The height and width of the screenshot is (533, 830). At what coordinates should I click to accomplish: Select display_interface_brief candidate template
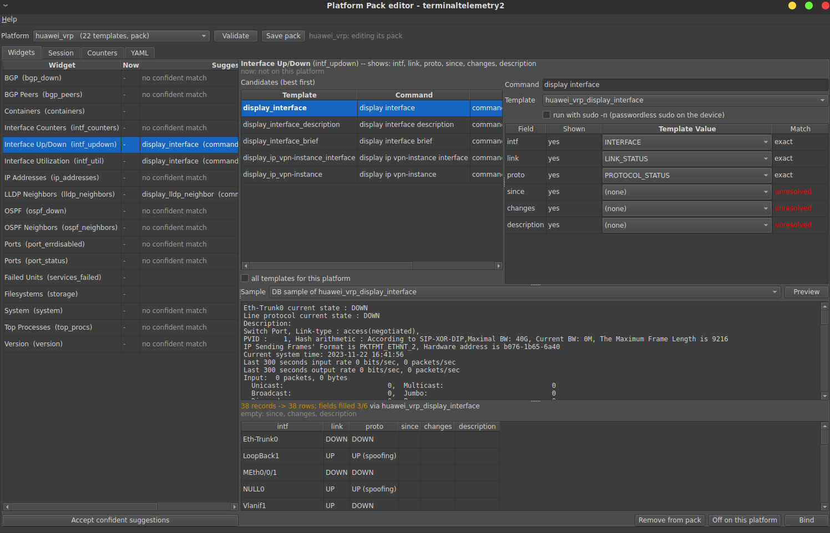pyautogui.click(x=372, y=141)
